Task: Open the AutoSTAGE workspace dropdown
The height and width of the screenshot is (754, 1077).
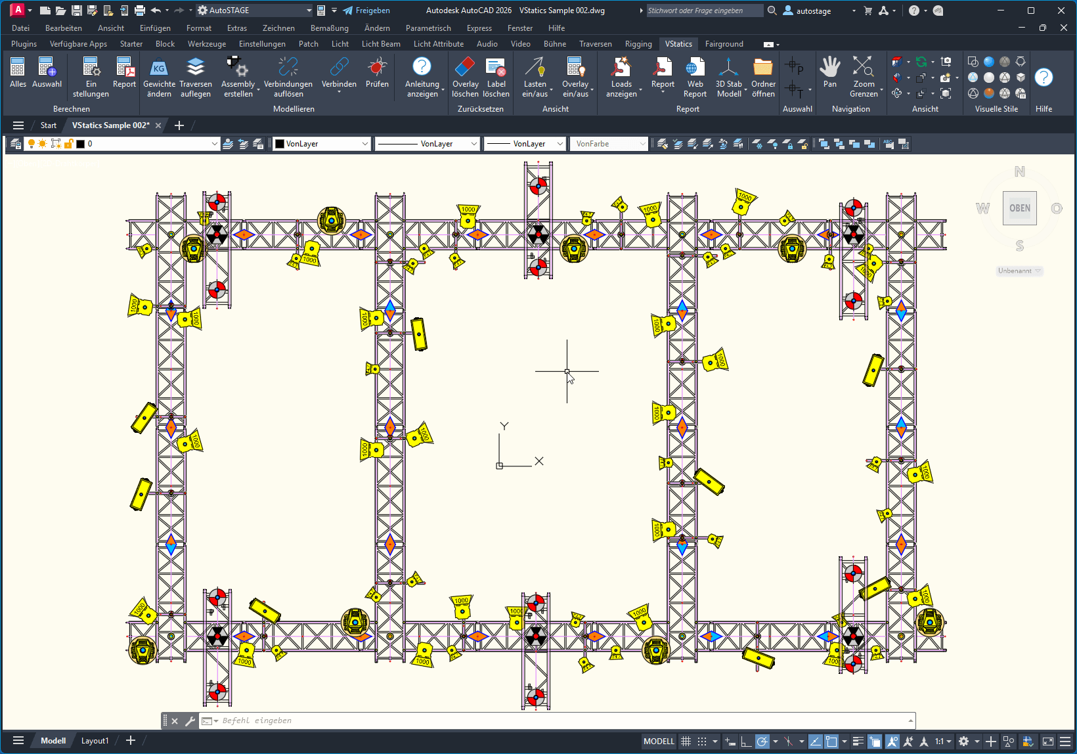Action: [x=255, y=11]
